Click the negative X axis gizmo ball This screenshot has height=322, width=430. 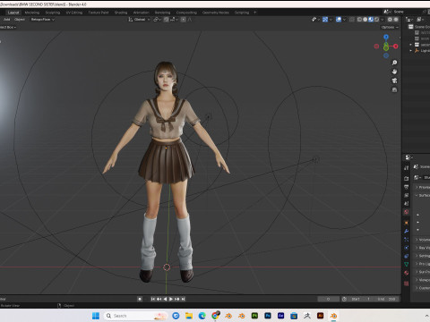point(376,47)
